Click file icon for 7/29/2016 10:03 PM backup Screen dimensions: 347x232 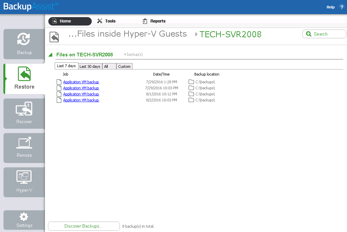(x=59, y=88)
